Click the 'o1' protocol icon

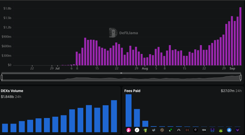coord(154,130)
